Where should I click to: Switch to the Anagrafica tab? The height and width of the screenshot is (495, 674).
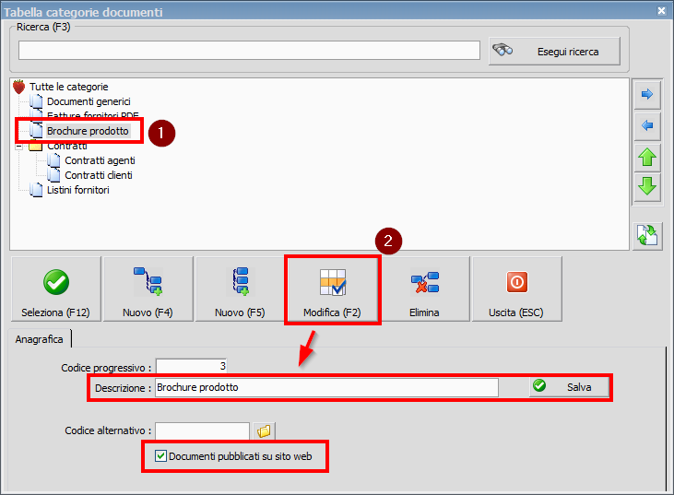coord(40,339)
